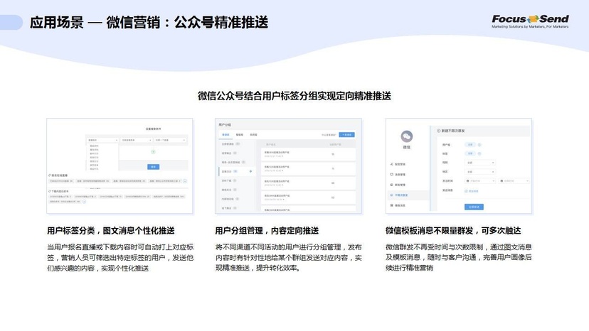This screenshot has height=331, width=589.
Task: Click the back arrow beside 新建不限次群发
Action: [438, 131]
